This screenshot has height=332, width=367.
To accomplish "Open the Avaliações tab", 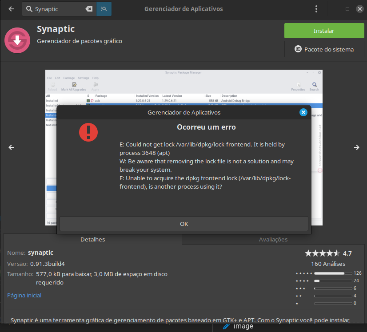I will click(x=273, y=239).
